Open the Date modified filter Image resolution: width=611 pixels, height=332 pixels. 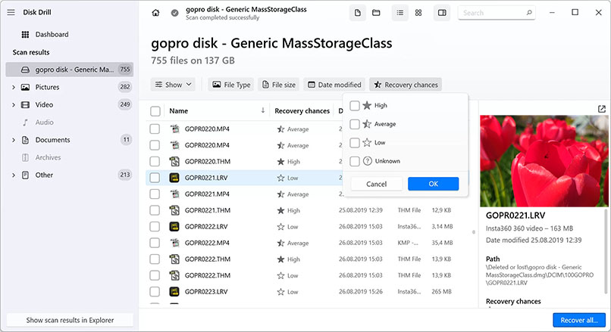pos(333,85)
